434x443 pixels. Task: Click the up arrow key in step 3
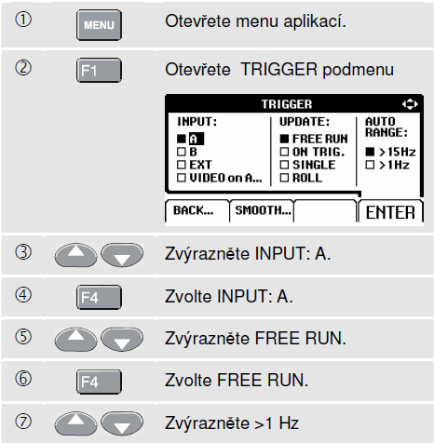click(x=75, y=255)
